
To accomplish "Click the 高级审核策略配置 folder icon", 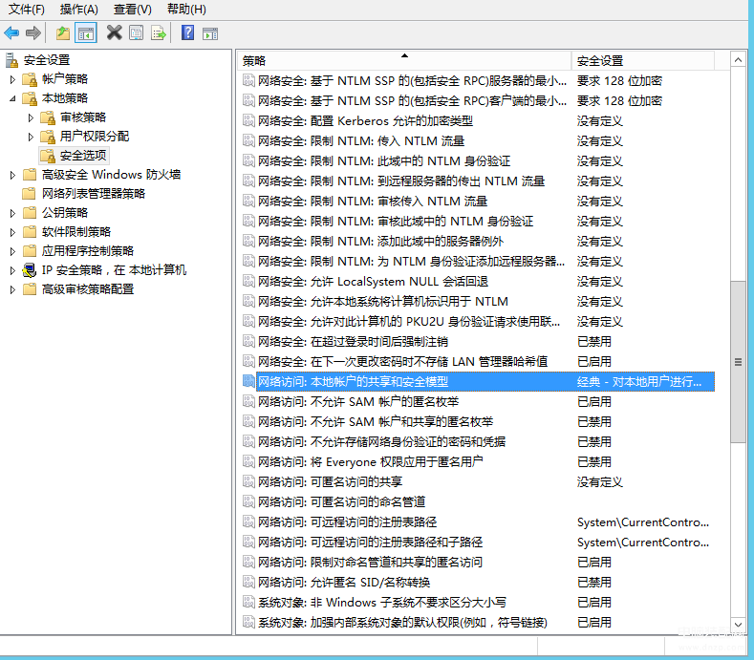I will (x=30, y=288).
